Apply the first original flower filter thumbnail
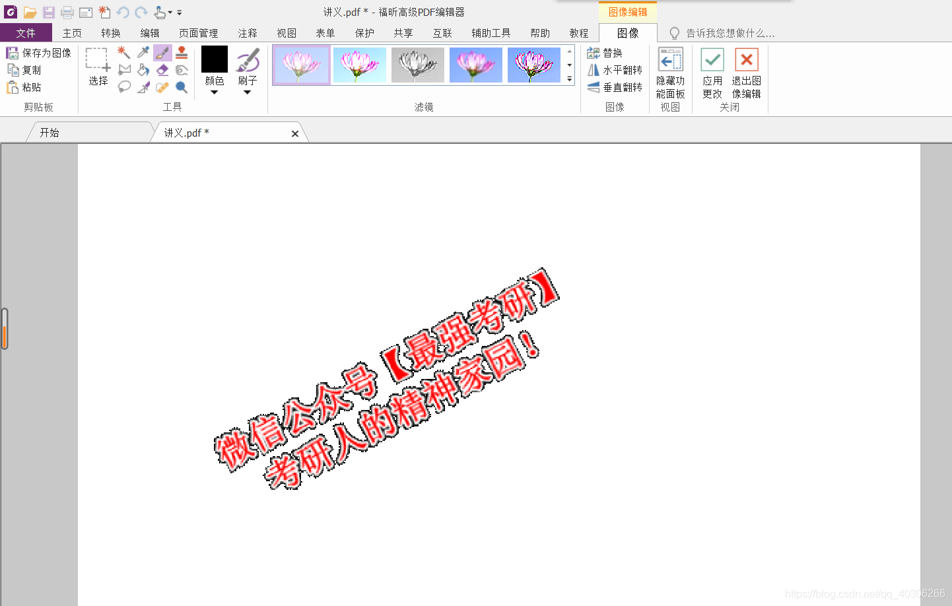The width and height of the screenshot is (952, 606). [x=301, y=65]
